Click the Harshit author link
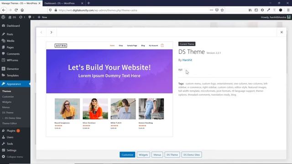Viewport: 292px width, 164px height. [187, 60]
